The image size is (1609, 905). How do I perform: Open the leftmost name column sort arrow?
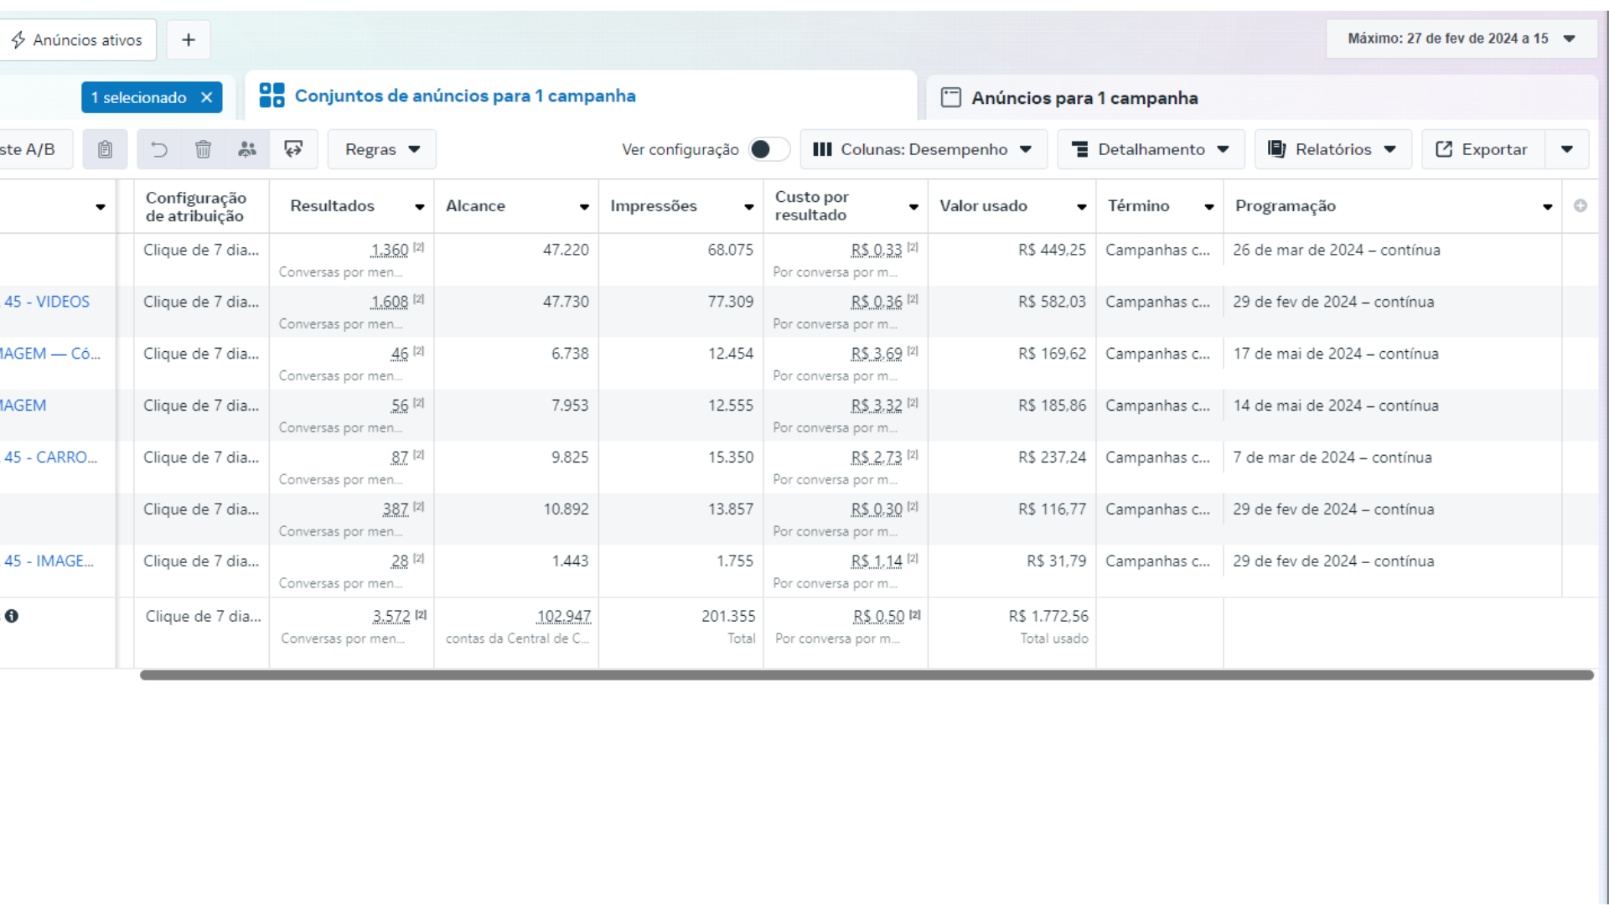click(x=101, y=207)
